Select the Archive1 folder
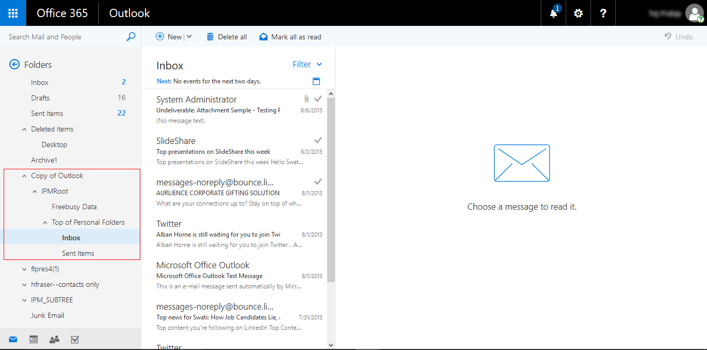 tap(70, 160)
